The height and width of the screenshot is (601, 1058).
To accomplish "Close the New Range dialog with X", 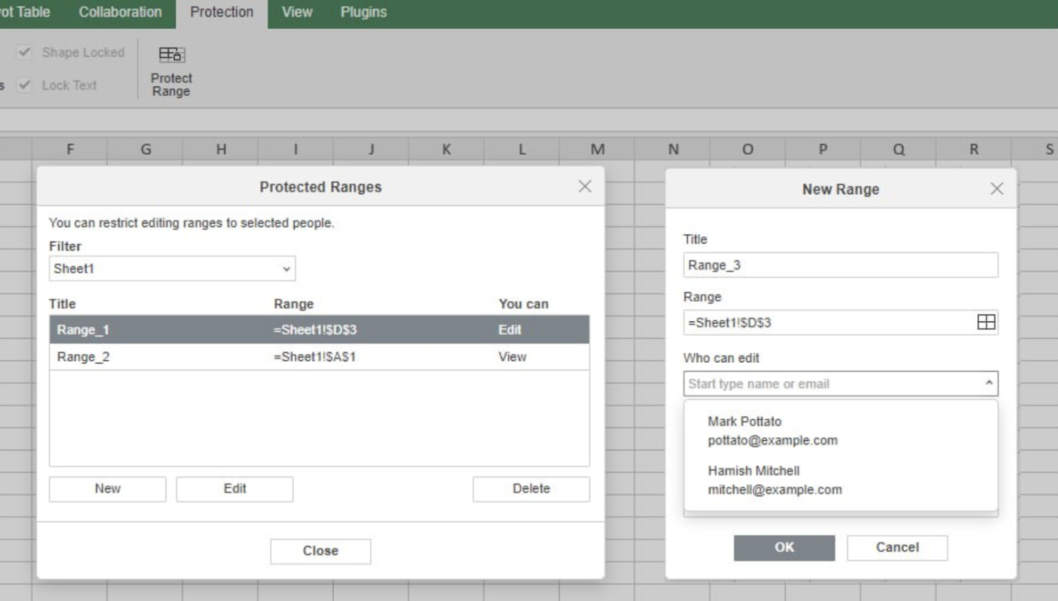I will coord(996,189).
